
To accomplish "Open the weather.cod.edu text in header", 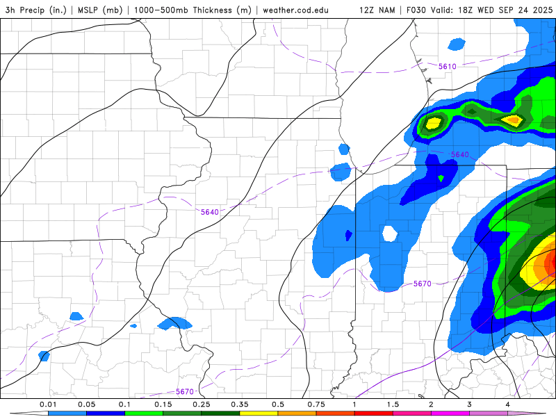I will point(295,10).
